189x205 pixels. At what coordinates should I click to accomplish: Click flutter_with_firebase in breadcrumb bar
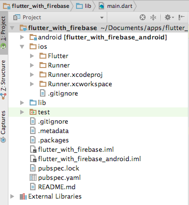click(37, 6)
